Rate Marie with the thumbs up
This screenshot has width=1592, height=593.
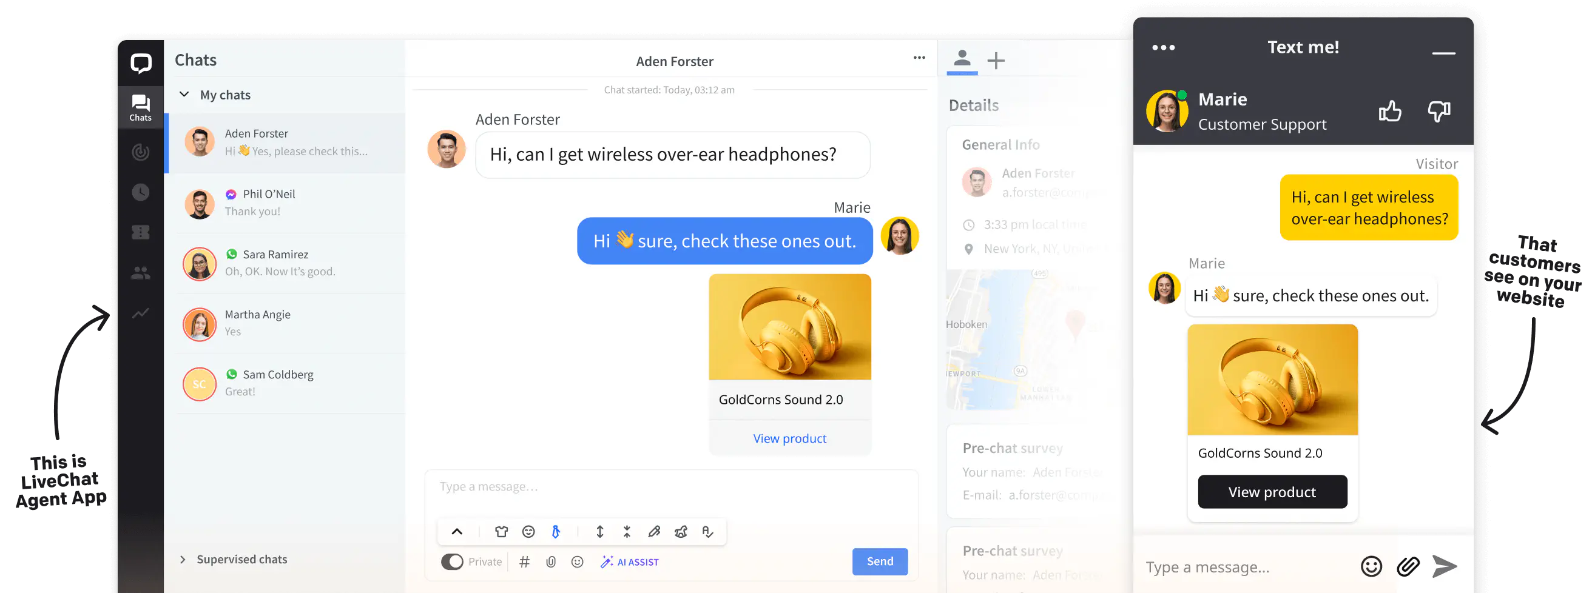click(x=1390, y=111)
